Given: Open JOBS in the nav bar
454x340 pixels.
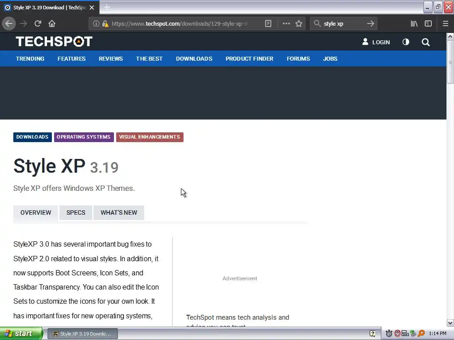Looking at the screenshot, I should [330, 59].
